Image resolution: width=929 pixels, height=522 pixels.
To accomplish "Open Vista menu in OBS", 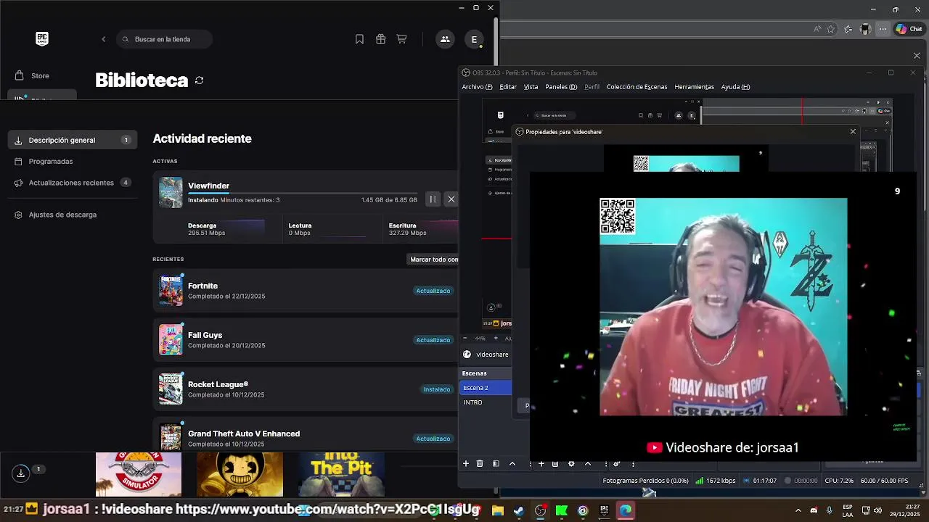I will point(531,87).
